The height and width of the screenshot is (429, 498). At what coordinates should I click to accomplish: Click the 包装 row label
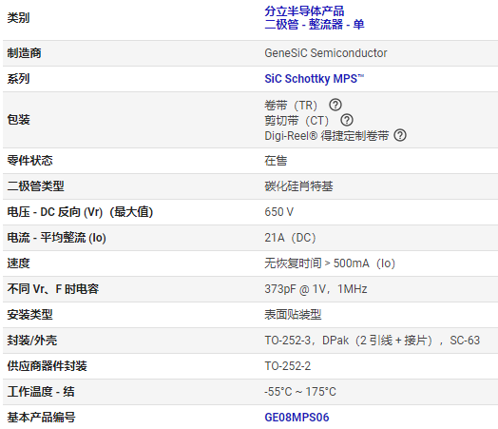(x=19, y=120)
